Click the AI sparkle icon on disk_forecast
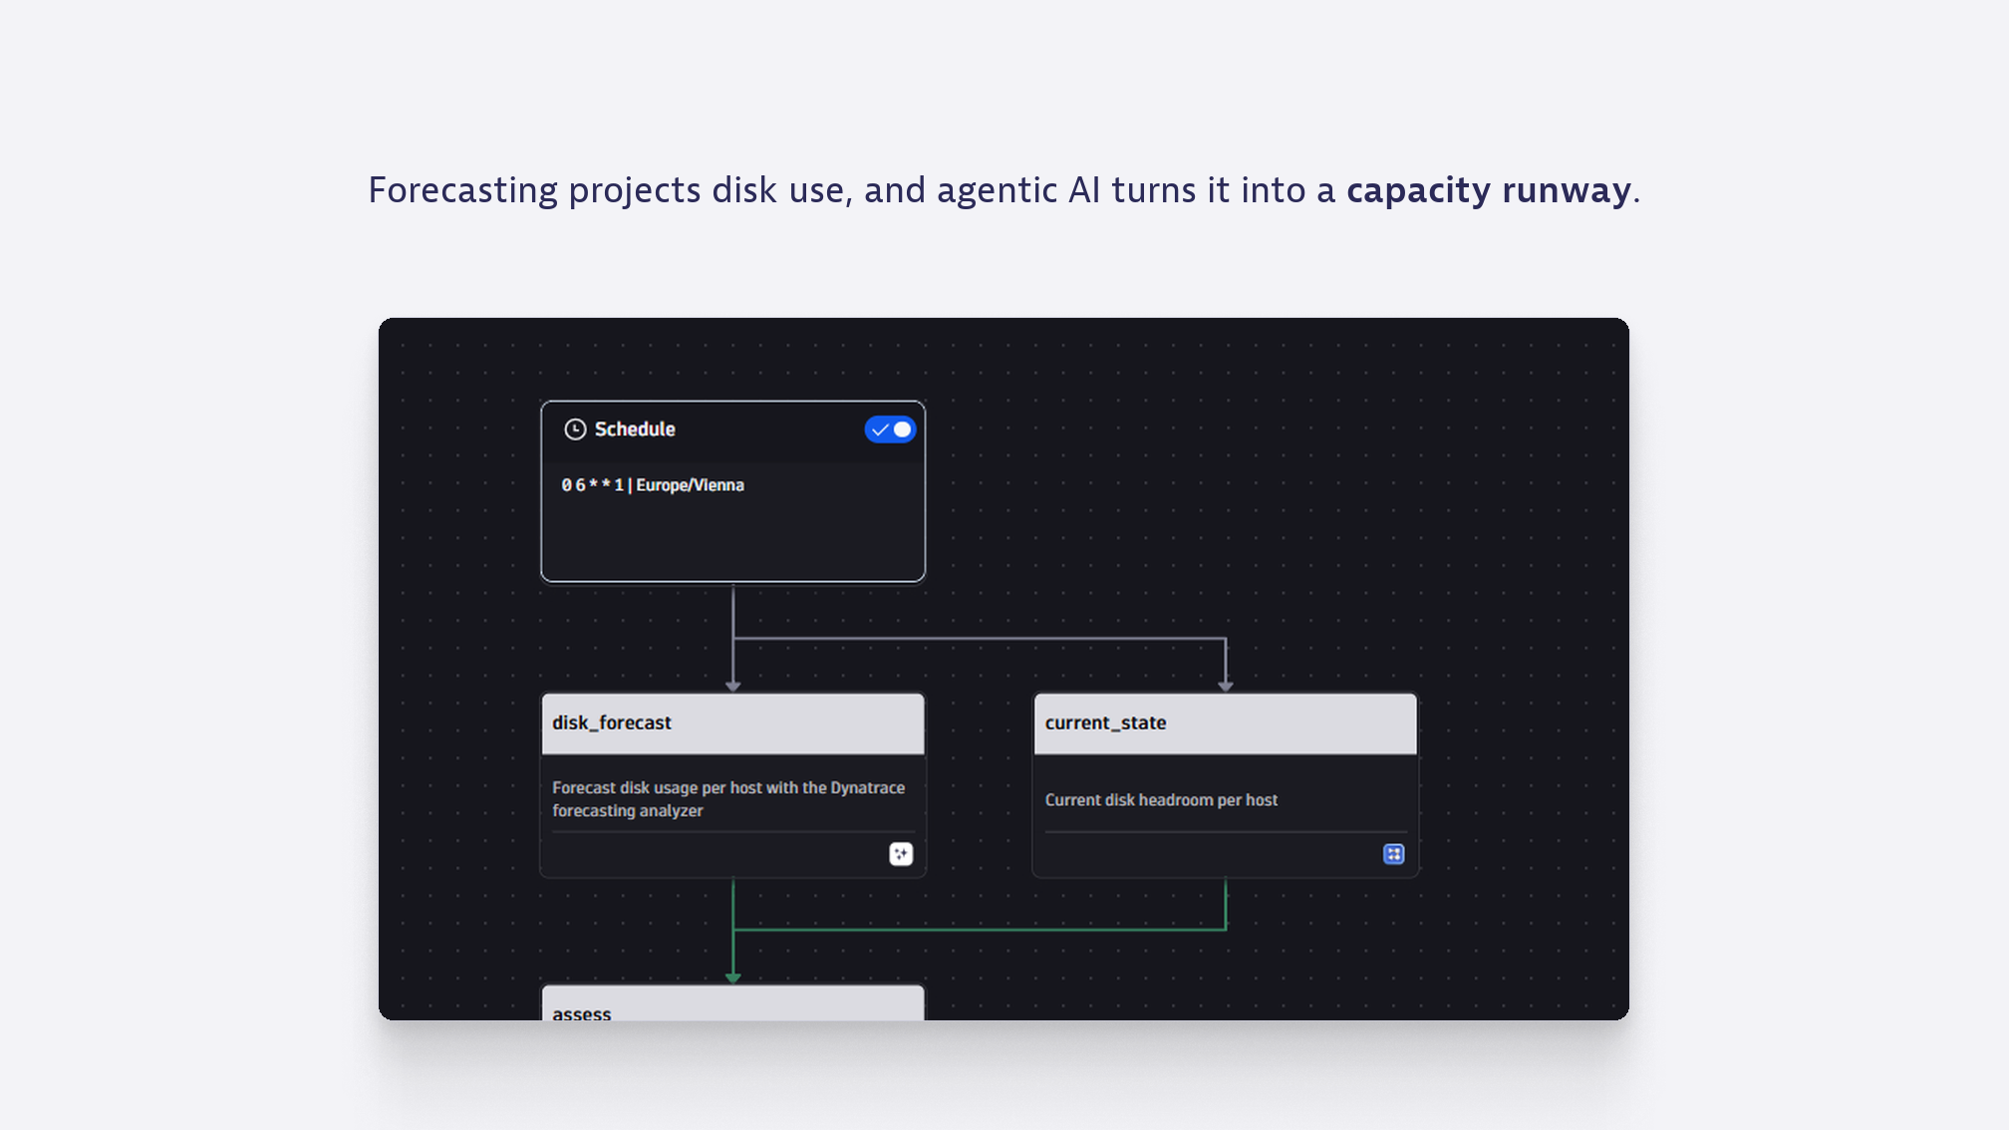 901,854
